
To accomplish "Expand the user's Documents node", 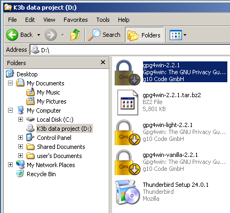I will pos(21,156).
